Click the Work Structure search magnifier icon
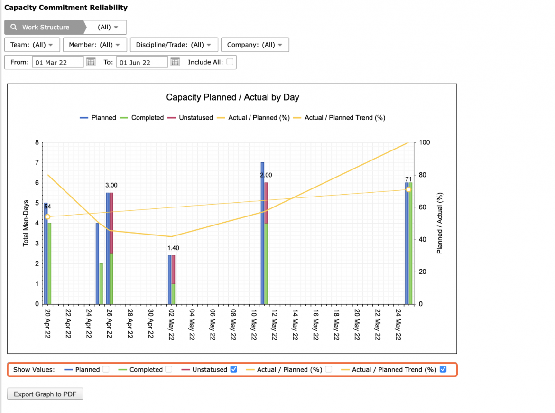The width and height of the screenshot is (555, 413). (13, 27)
